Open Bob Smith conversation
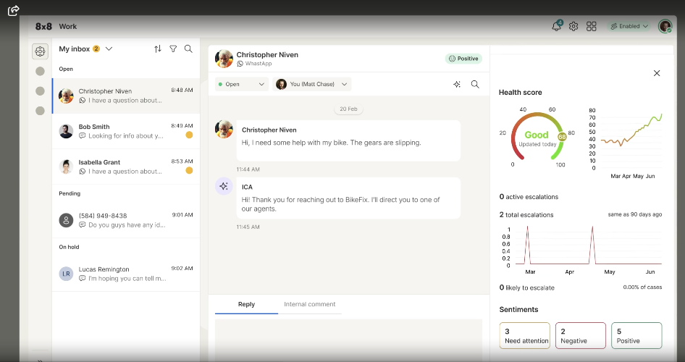Screen dimensions: 685x362 tap(126, 131)
